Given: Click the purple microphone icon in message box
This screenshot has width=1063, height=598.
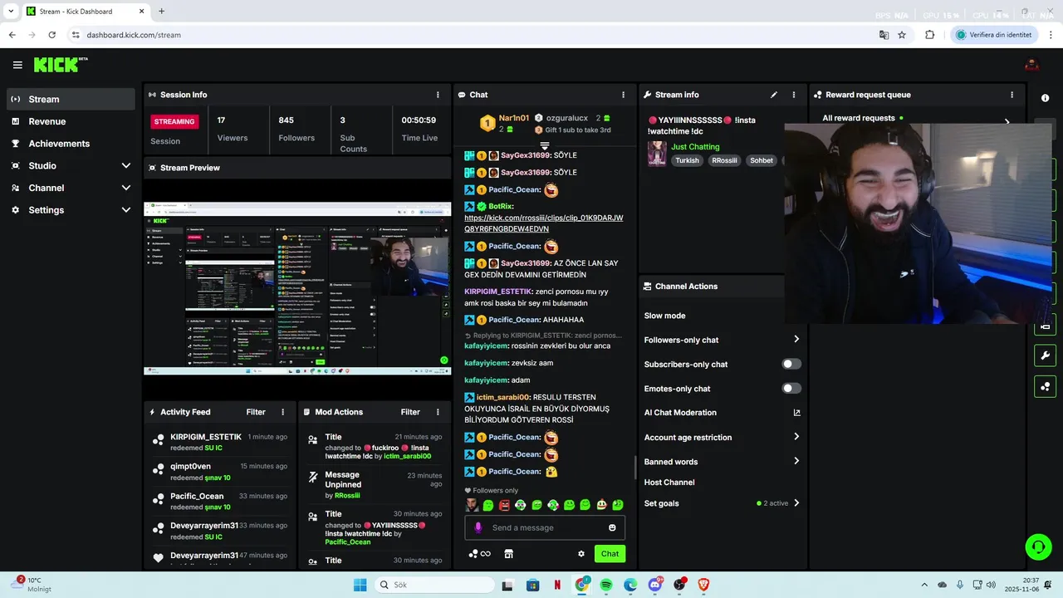Looking at the screenshot, I should pos(478,527).
